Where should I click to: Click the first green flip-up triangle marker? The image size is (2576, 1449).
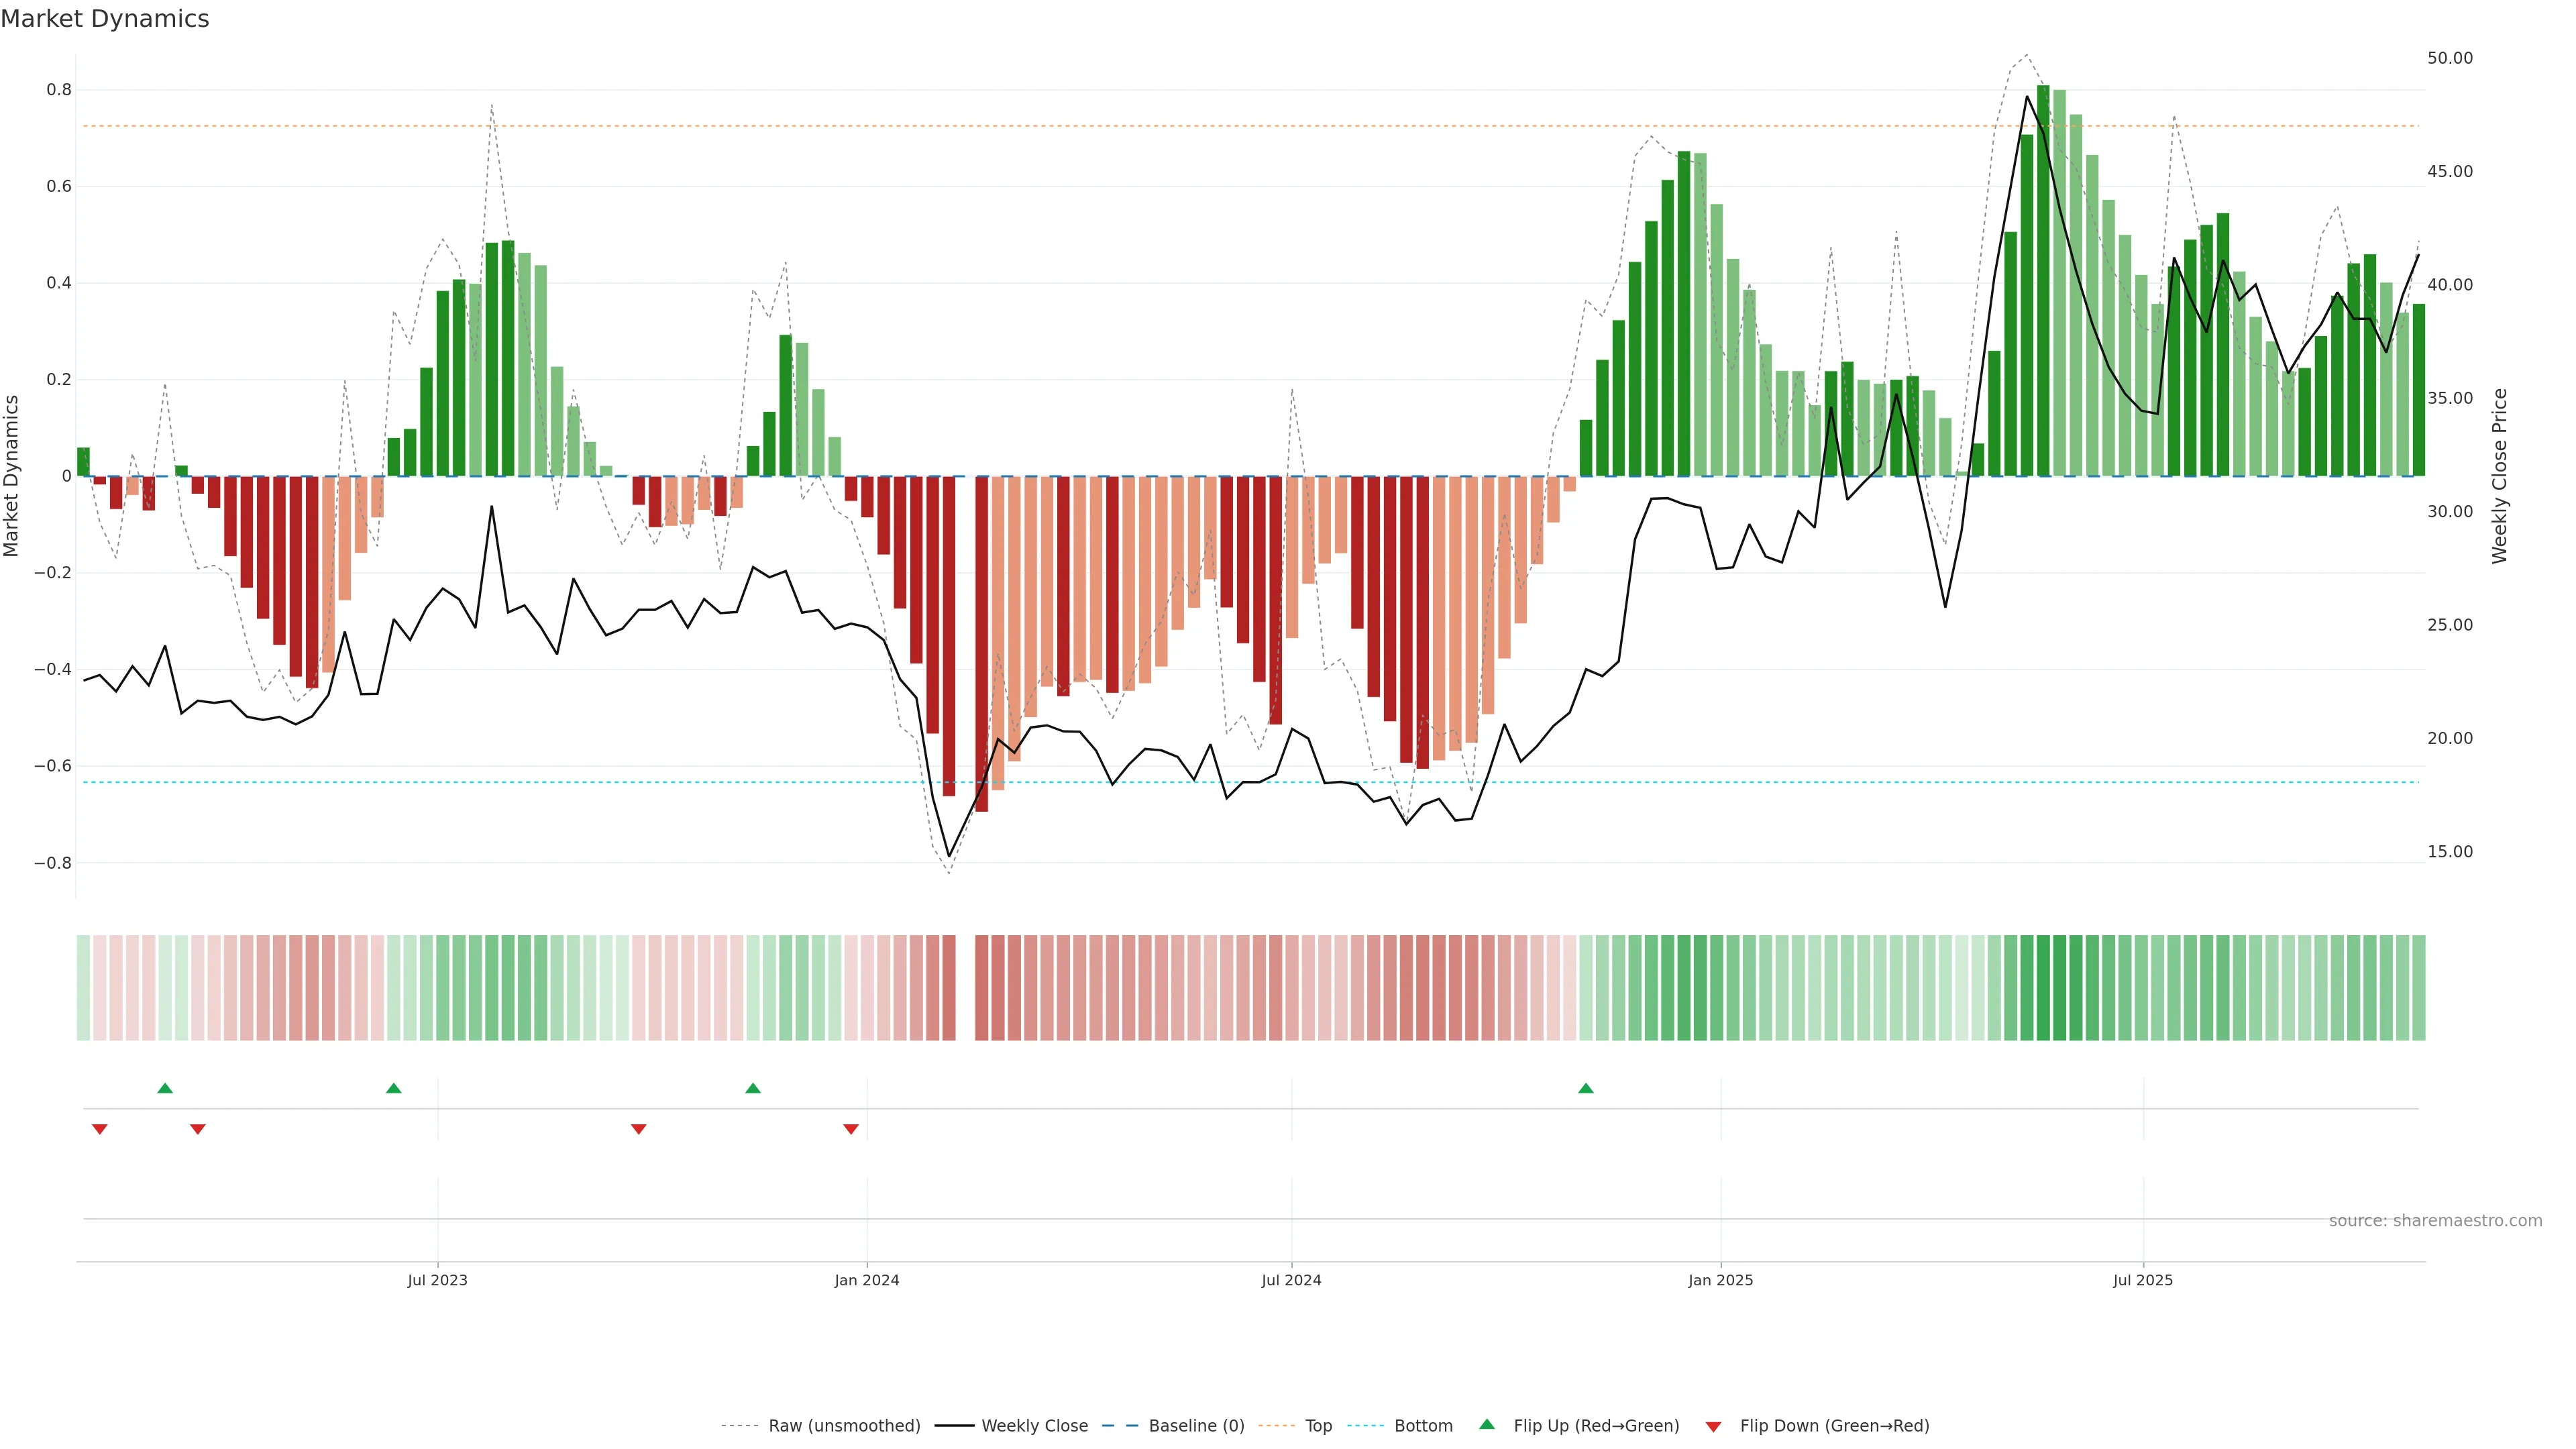[165, 1088]
